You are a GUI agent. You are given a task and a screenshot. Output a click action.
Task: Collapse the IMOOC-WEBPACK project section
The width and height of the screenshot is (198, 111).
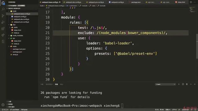14,8
